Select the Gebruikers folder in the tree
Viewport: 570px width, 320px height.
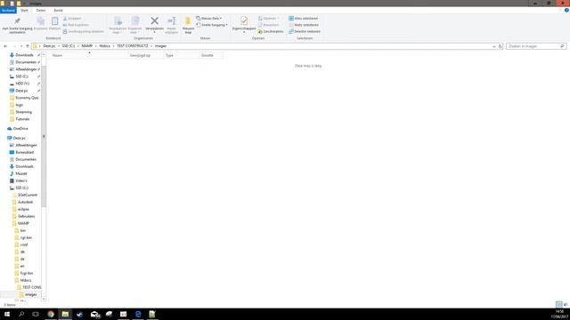coord(26,216)
